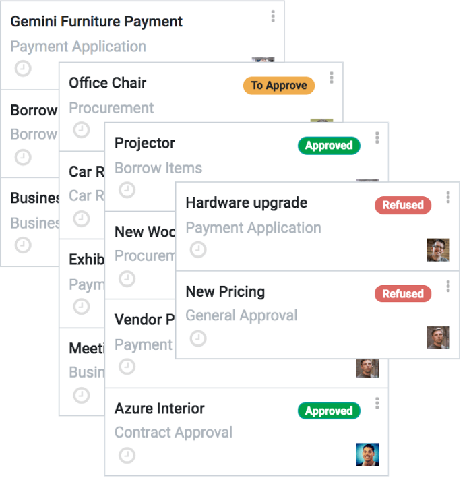
Task: Open three-dot menu on New Pricing card
Action: click(x=447, y=287)
